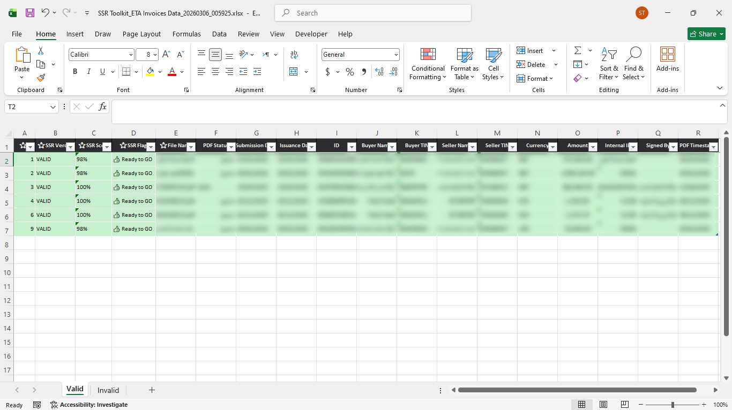Toggle Align Left horizontal alignment
This screenshot has height=410, width=732.
point(201,72)
